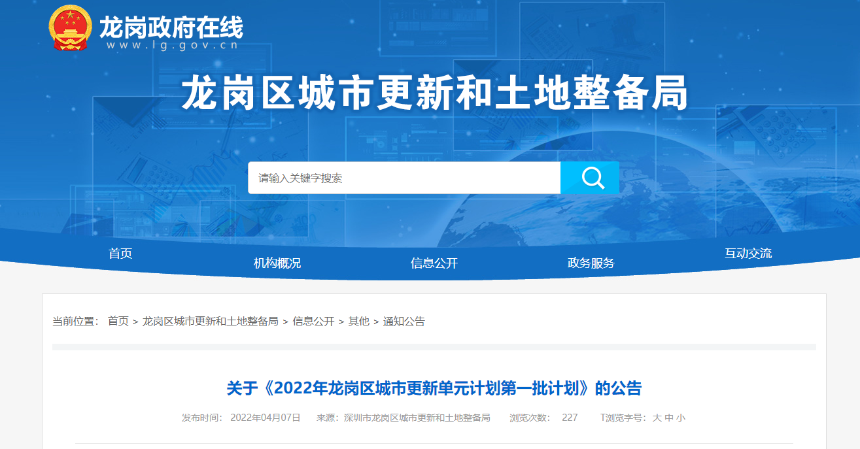The image size is (860, 449).
Task: Navigate to 互动交流 in the menu
Action: coord(748,254)
